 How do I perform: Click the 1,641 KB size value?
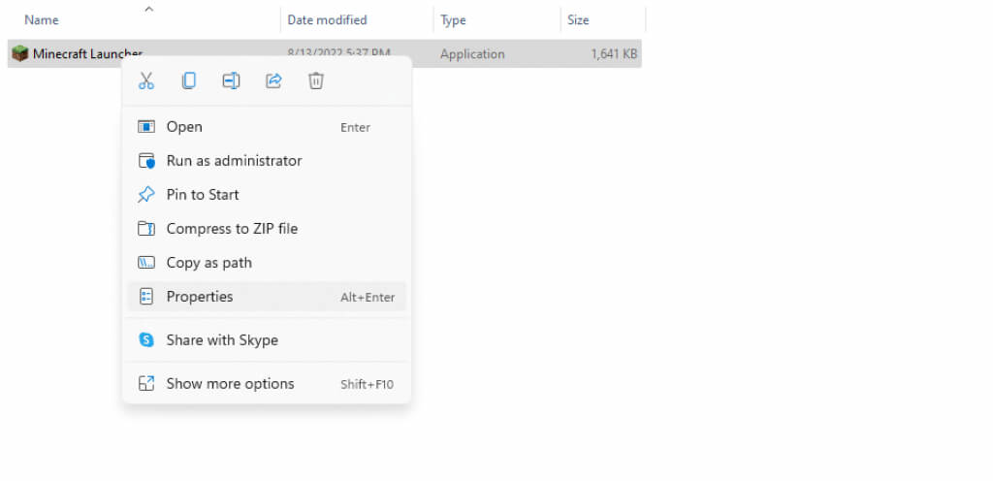coord(614,54)
